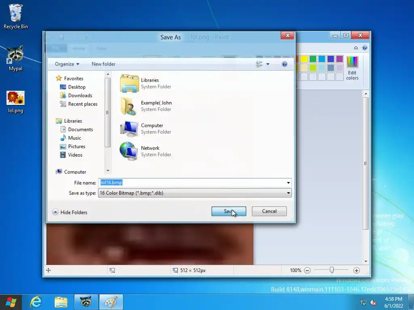This screenshot has width=414, height=310.
Task: Click navigation pane scroll down arrow
Action: pyautogui.click(x=108, y=171)
